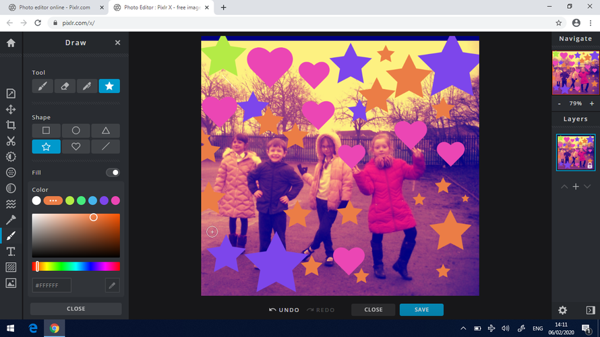This screenshot has height=337, width=600.
Task: Select the Arrange move tool
Action: 11,109
